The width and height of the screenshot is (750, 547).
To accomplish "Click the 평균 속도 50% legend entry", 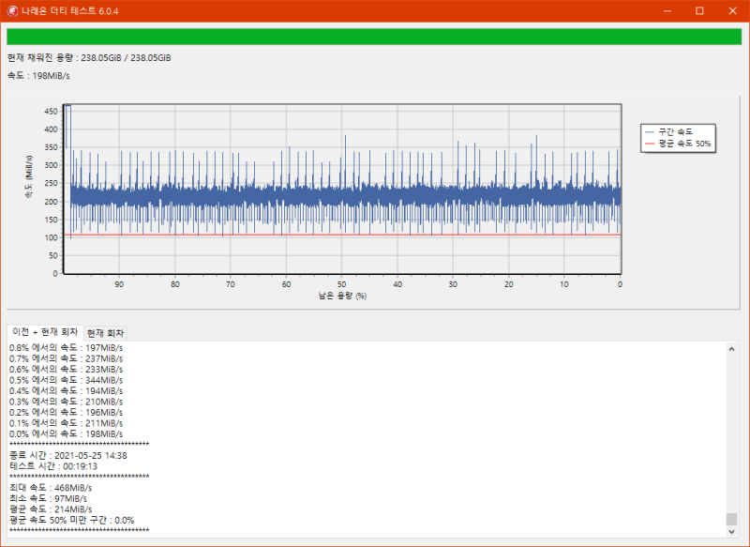I will point(678,144).
